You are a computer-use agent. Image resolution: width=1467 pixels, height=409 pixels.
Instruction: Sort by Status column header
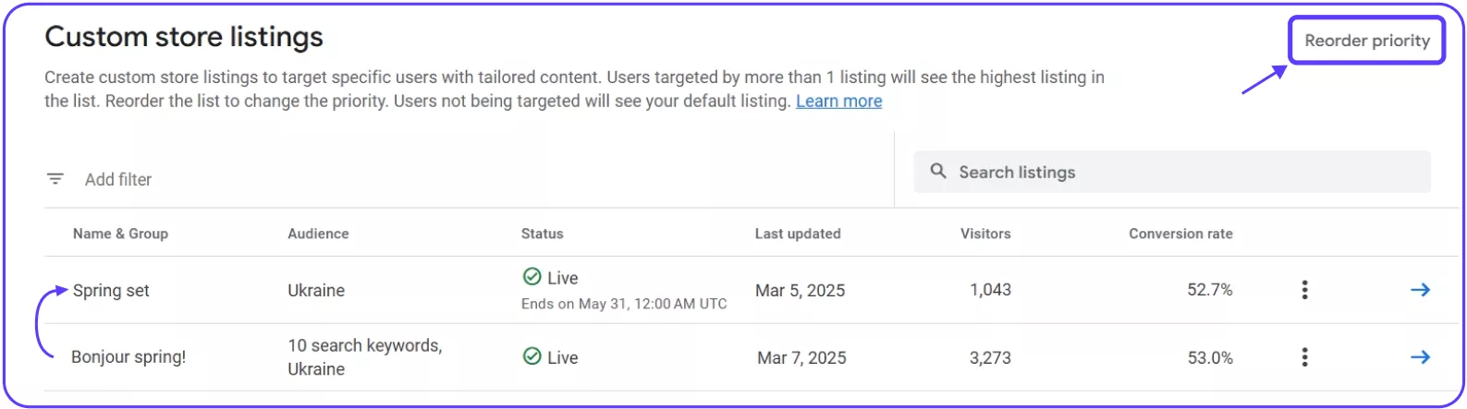[x=542, y=234]
